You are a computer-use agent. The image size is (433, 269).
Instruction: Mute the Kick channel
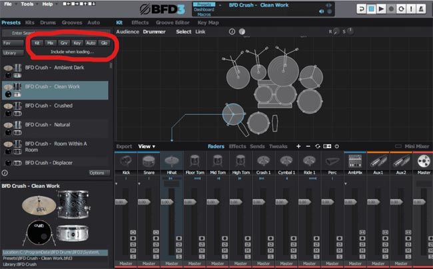[x=133, y=250]
